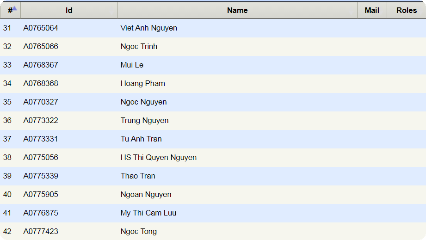Click the Roles column header
This screenshot has width=426, height=240.
[407, 10]
